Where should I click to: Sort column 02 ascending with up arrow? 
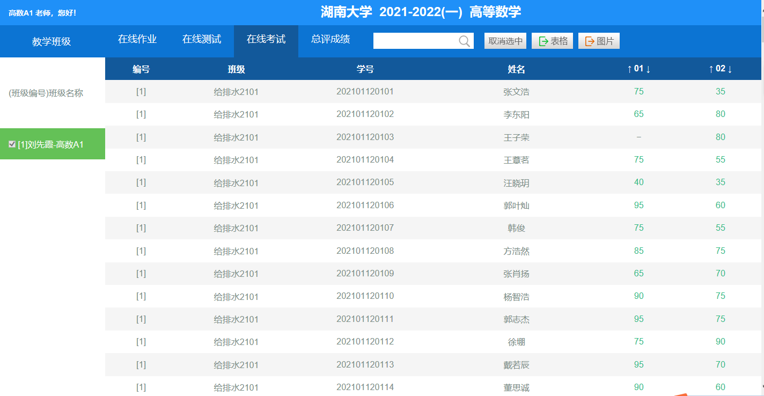tap(711, 69)
